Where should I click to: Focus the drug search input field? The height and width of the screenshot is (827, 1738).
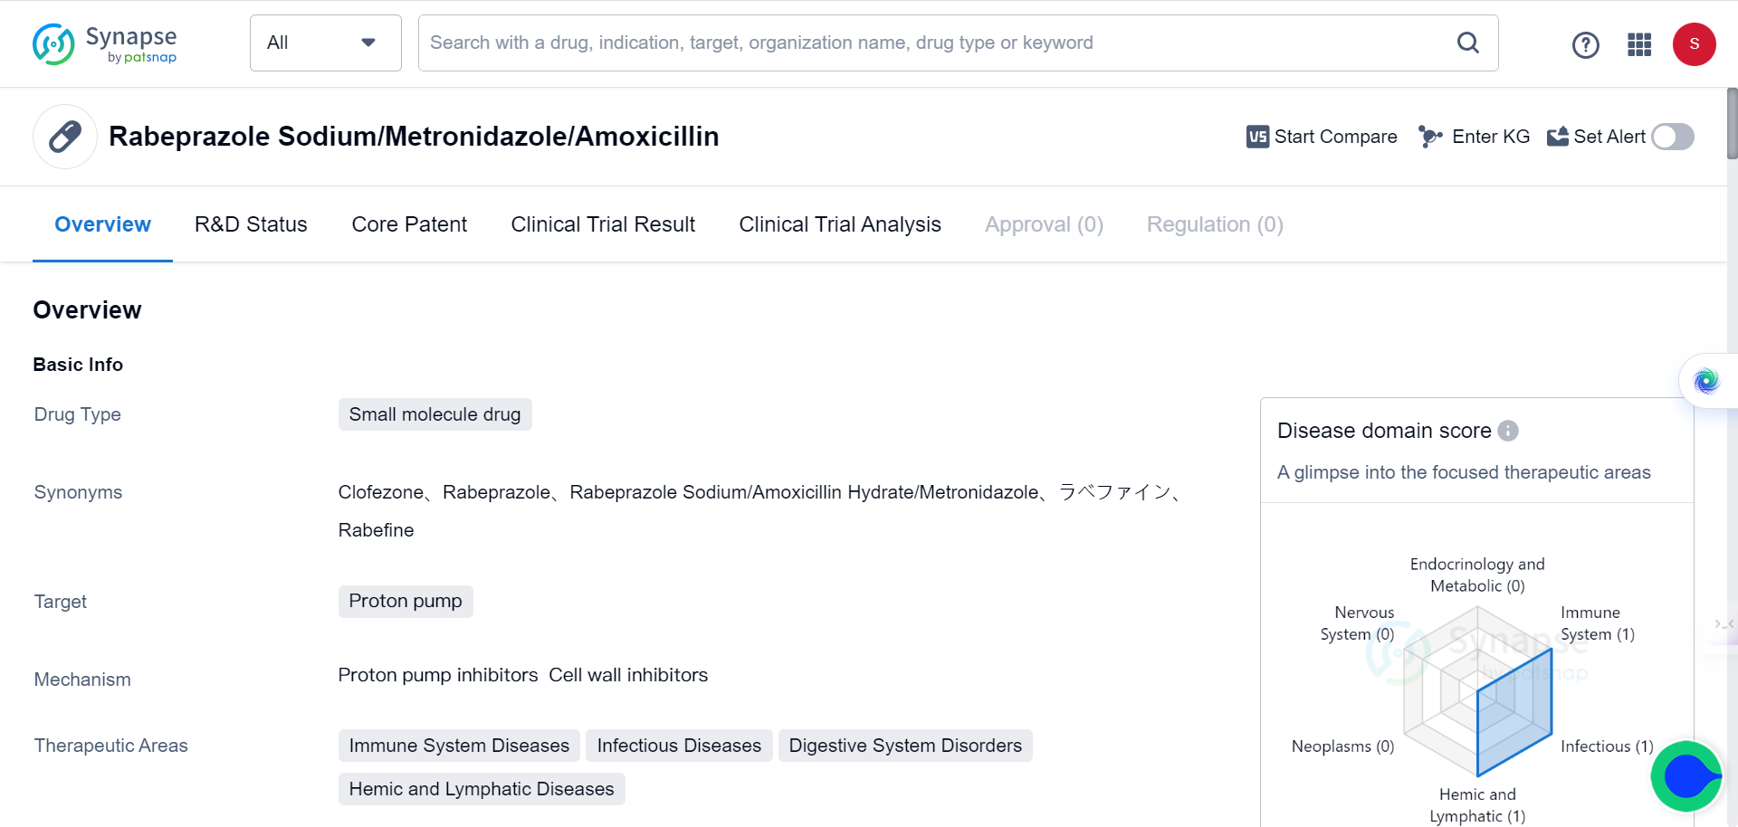[932, 43]
